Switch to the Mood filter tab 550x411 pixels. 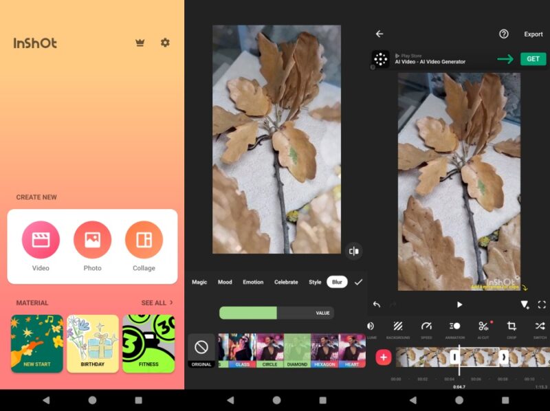pos(225,282)
